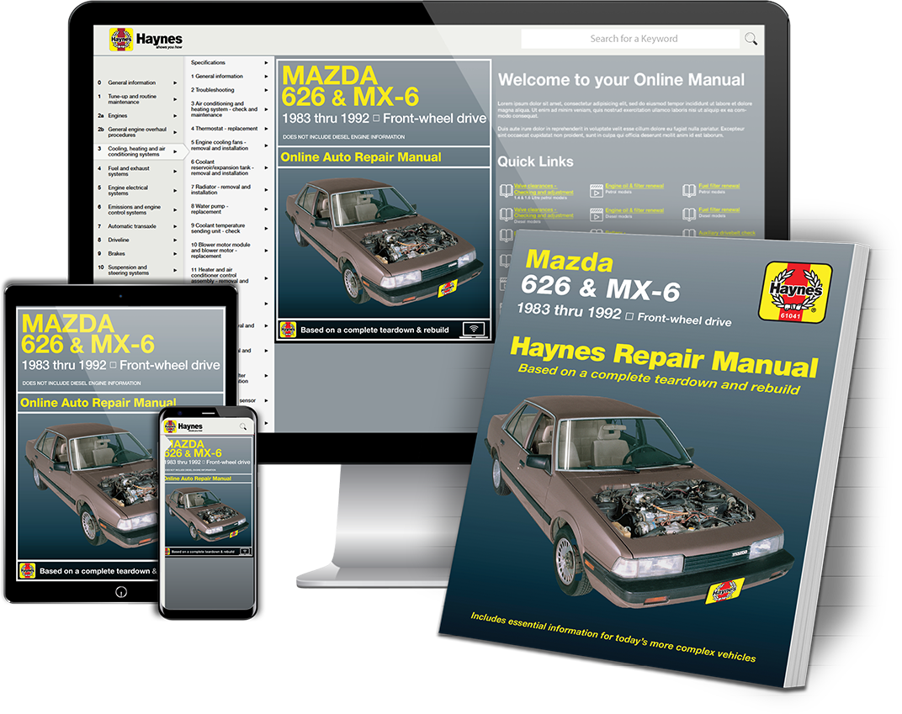Select Fuel and exhaust systems chapter
Screen dimensions: 902x714
128,172
